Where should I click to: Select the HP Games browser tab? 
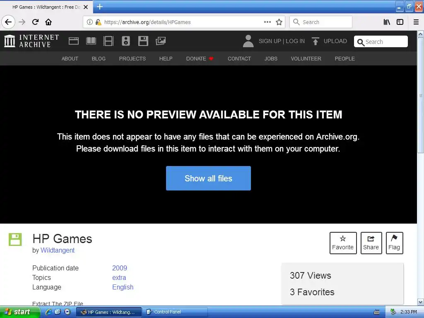click(x=46, y=7)
